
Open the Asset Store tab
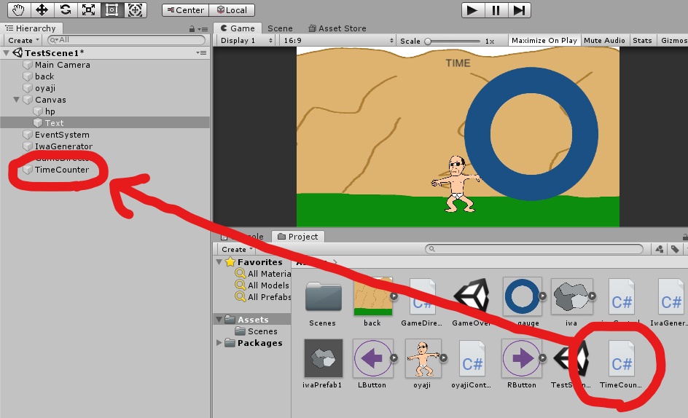tap(337, 28)
